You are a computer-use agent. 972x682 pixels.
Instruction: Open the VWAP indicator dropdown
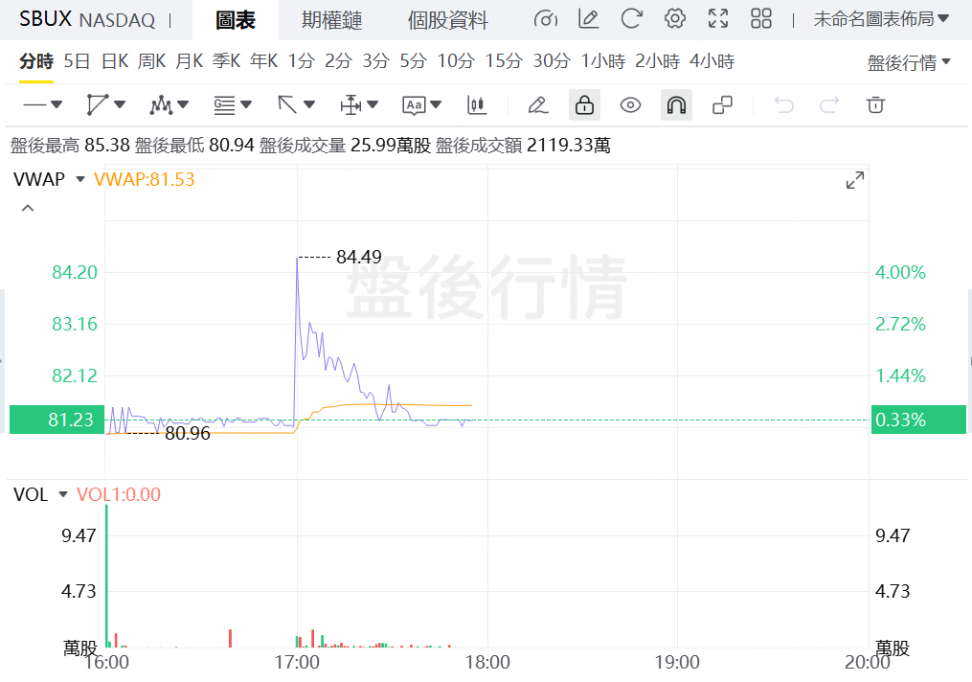coord(80,179)
